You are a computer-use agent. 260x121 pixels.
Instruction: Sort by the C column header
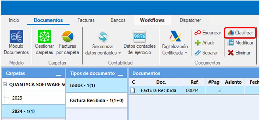click(x=134, y=82)
